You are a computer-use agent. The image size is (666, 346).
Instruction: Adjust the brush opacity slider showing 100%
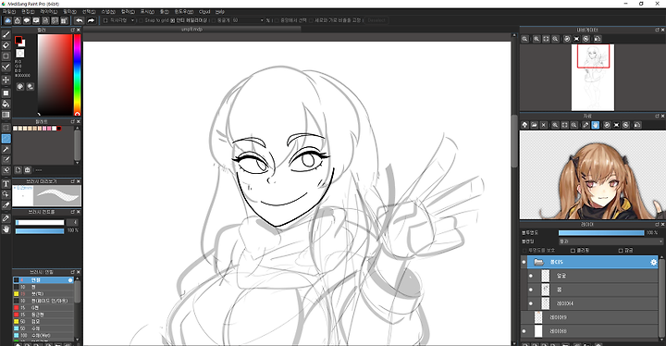[40, 230]
